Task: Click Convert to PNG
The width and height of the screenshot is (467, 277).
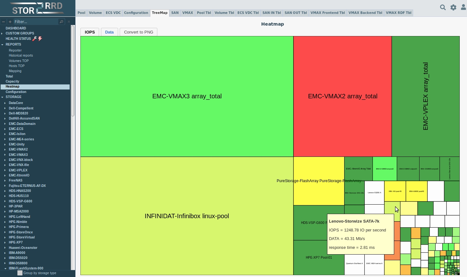Action: (138, 32)
